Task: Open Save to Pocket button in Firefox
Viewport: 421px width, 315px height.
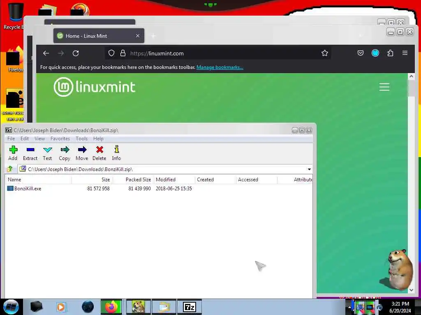Action: click(360, 53)
